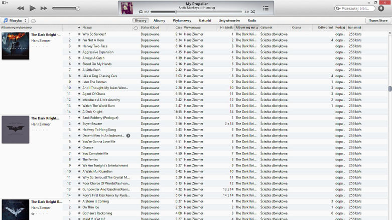Uncheck Harvey Two-Face track

(x=79, y=46)
